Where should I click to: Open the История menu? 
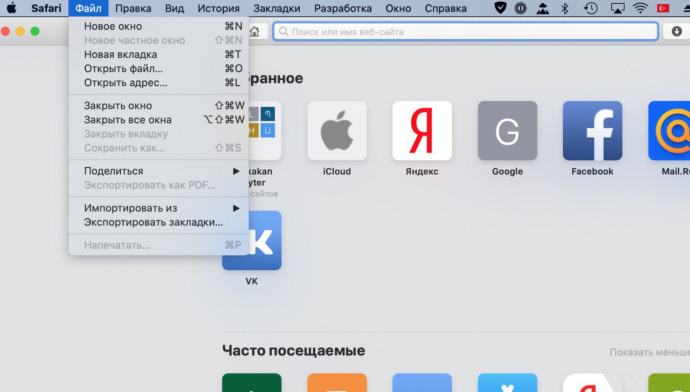(218, 8)
